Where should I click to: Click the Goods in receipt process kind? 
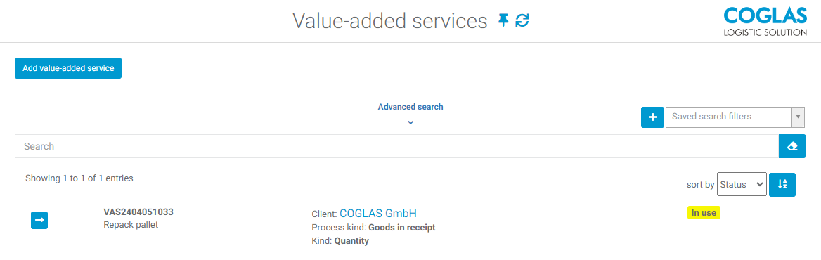tap(402, 228)
